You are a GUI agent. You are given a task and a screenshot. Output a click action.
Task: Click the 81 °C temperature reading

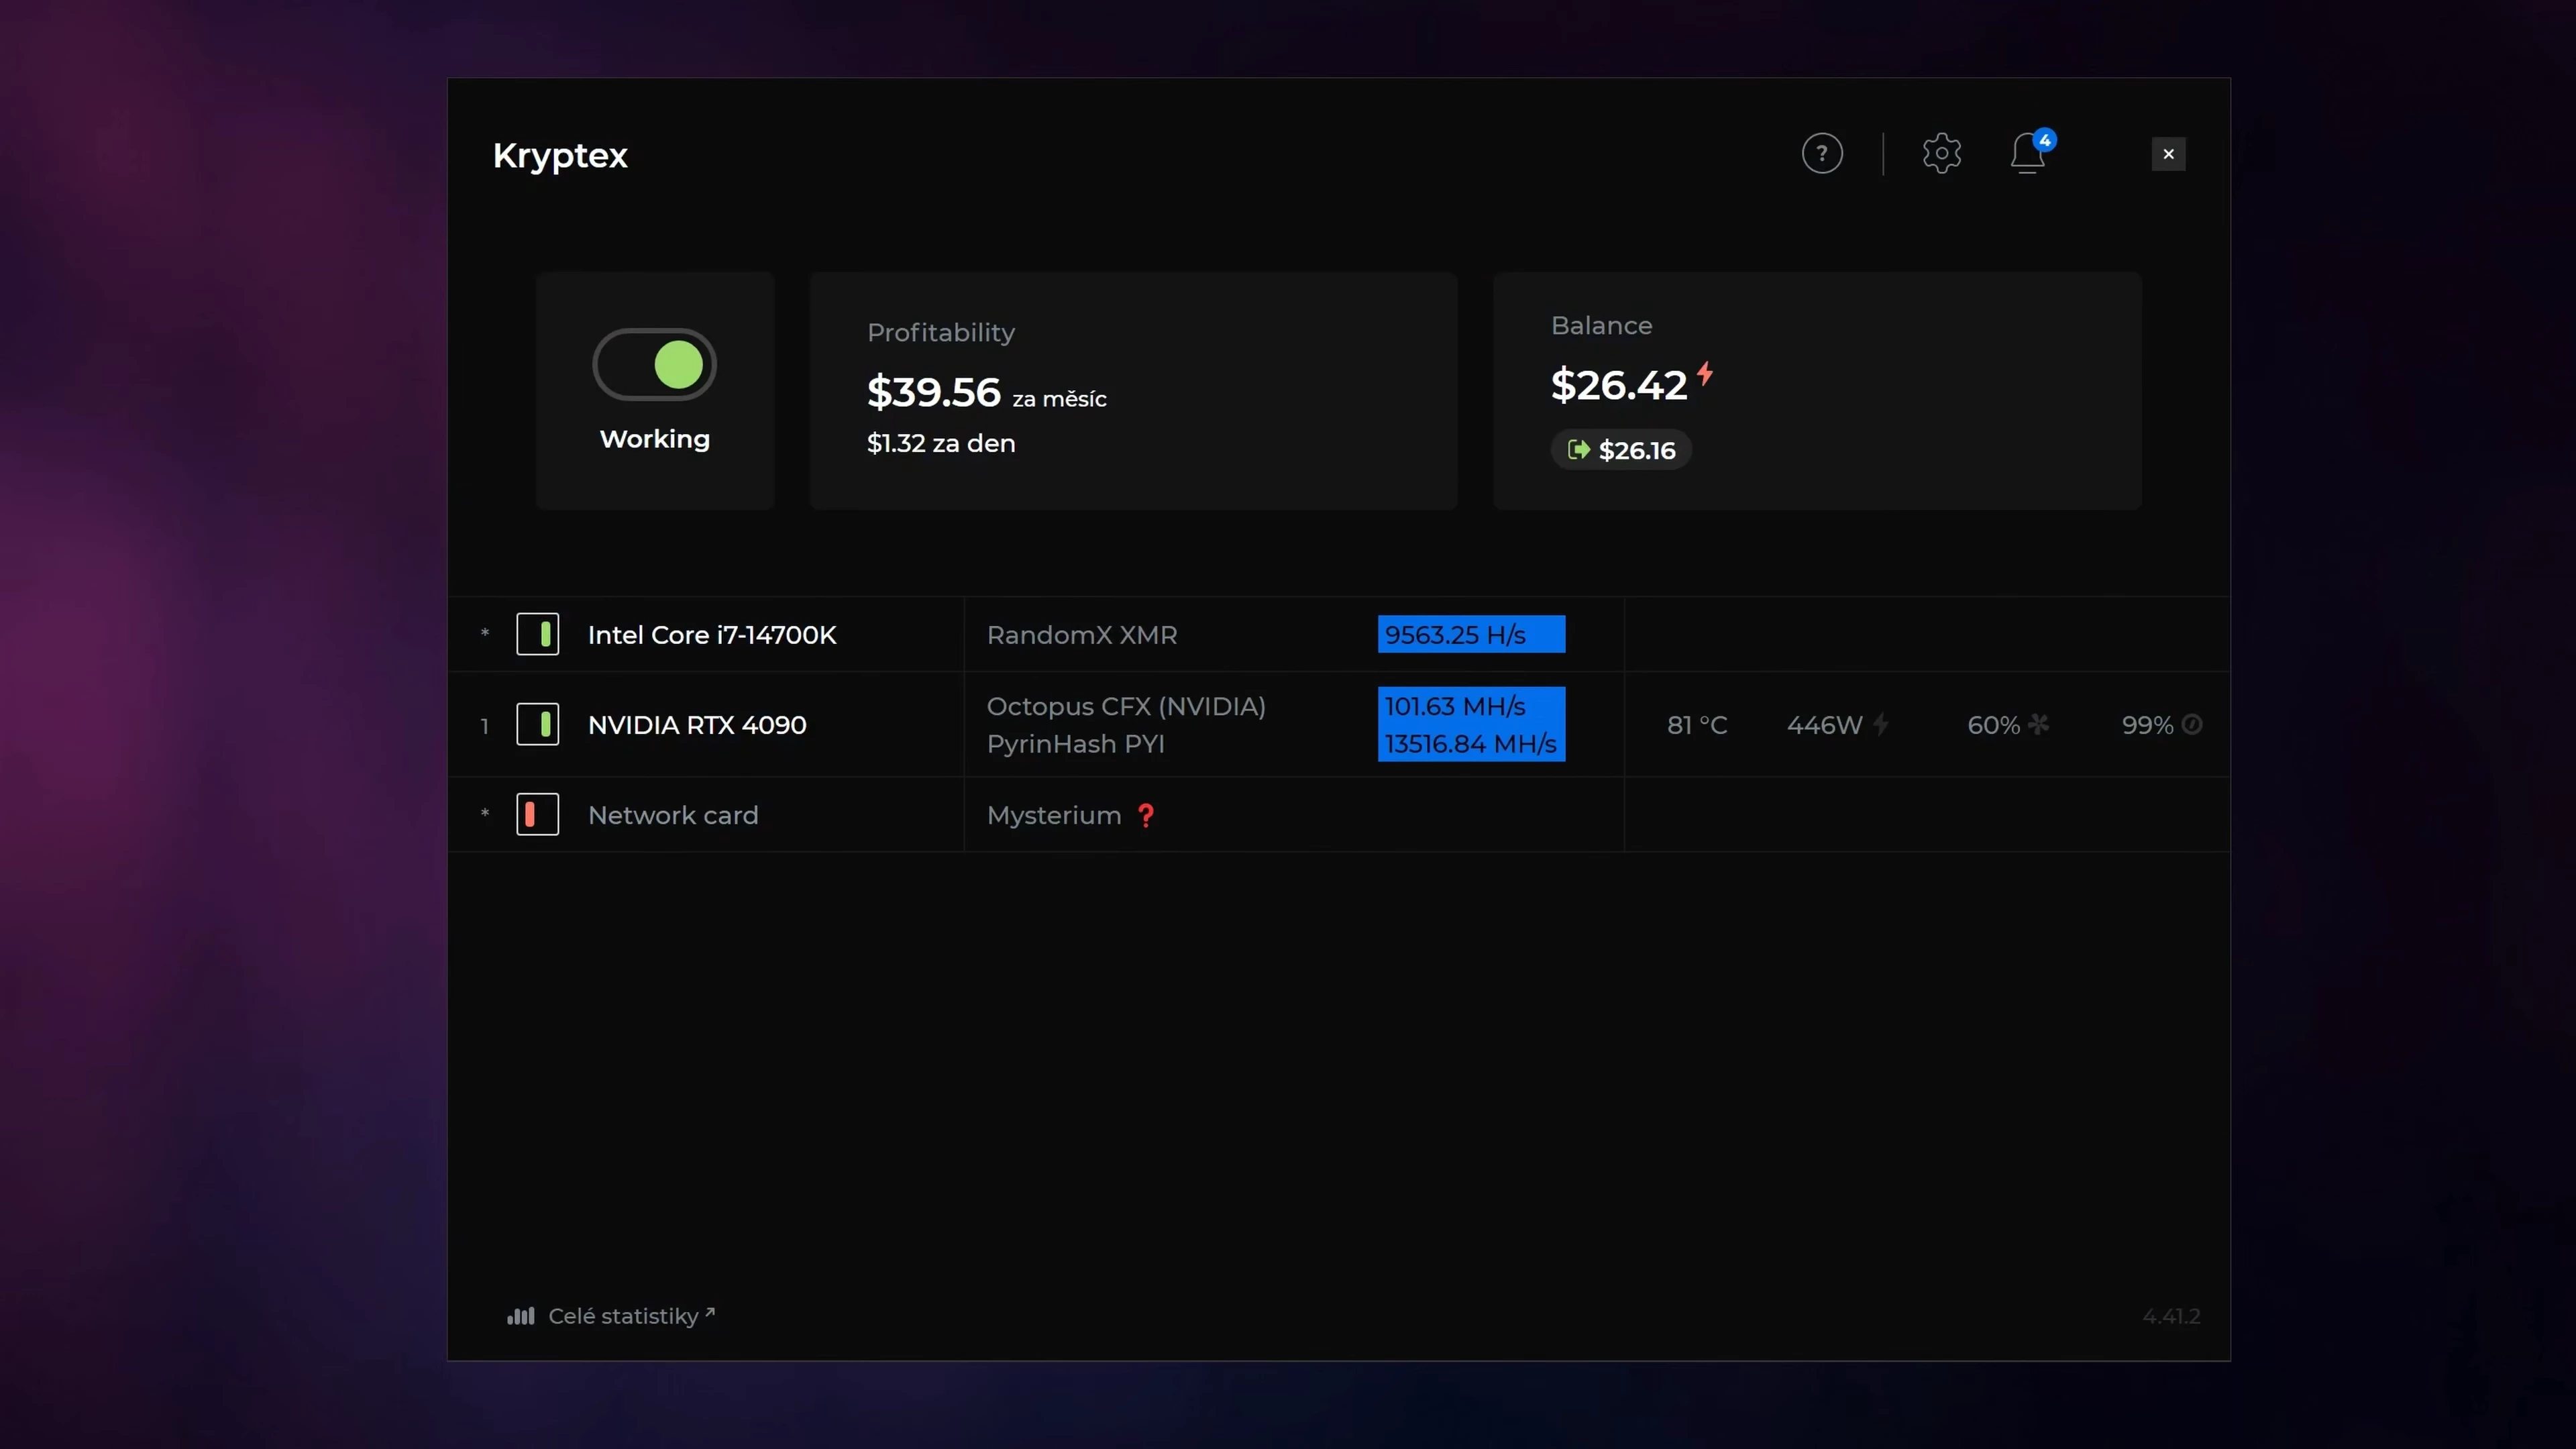(x=1697, y=725)
